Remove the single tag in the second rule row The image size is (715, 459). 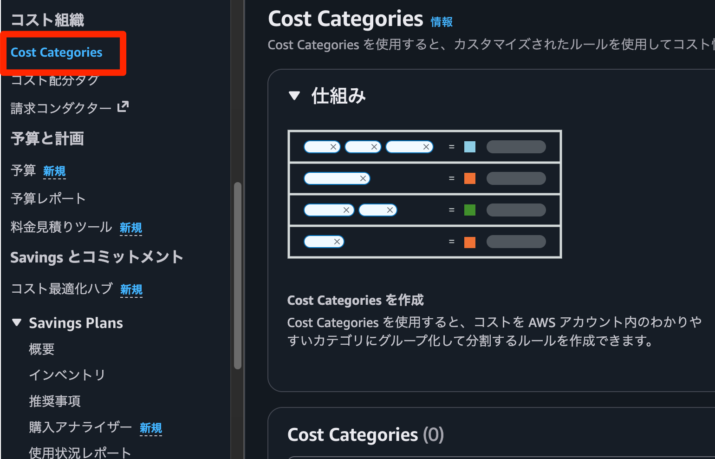[x=363, y=178]
